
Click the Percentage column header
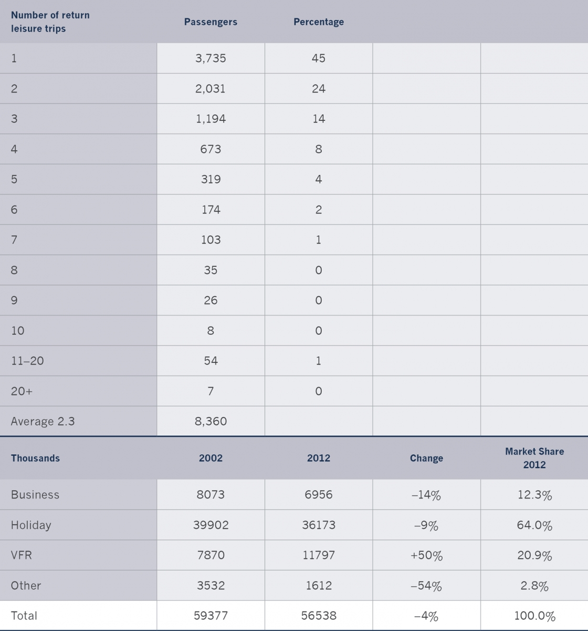(319, 22)
